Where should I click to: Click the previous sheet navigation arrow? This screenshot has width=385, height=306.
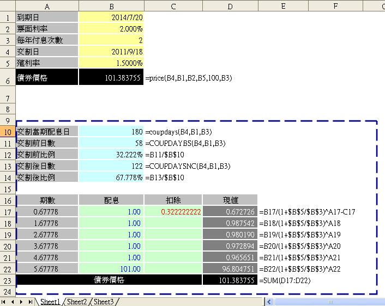[13, 302]
